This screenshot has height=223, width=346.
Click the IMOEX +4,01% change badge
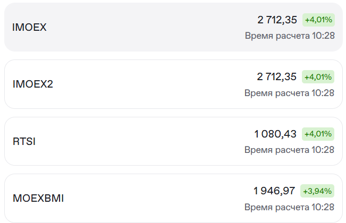[x=318, y=20]
